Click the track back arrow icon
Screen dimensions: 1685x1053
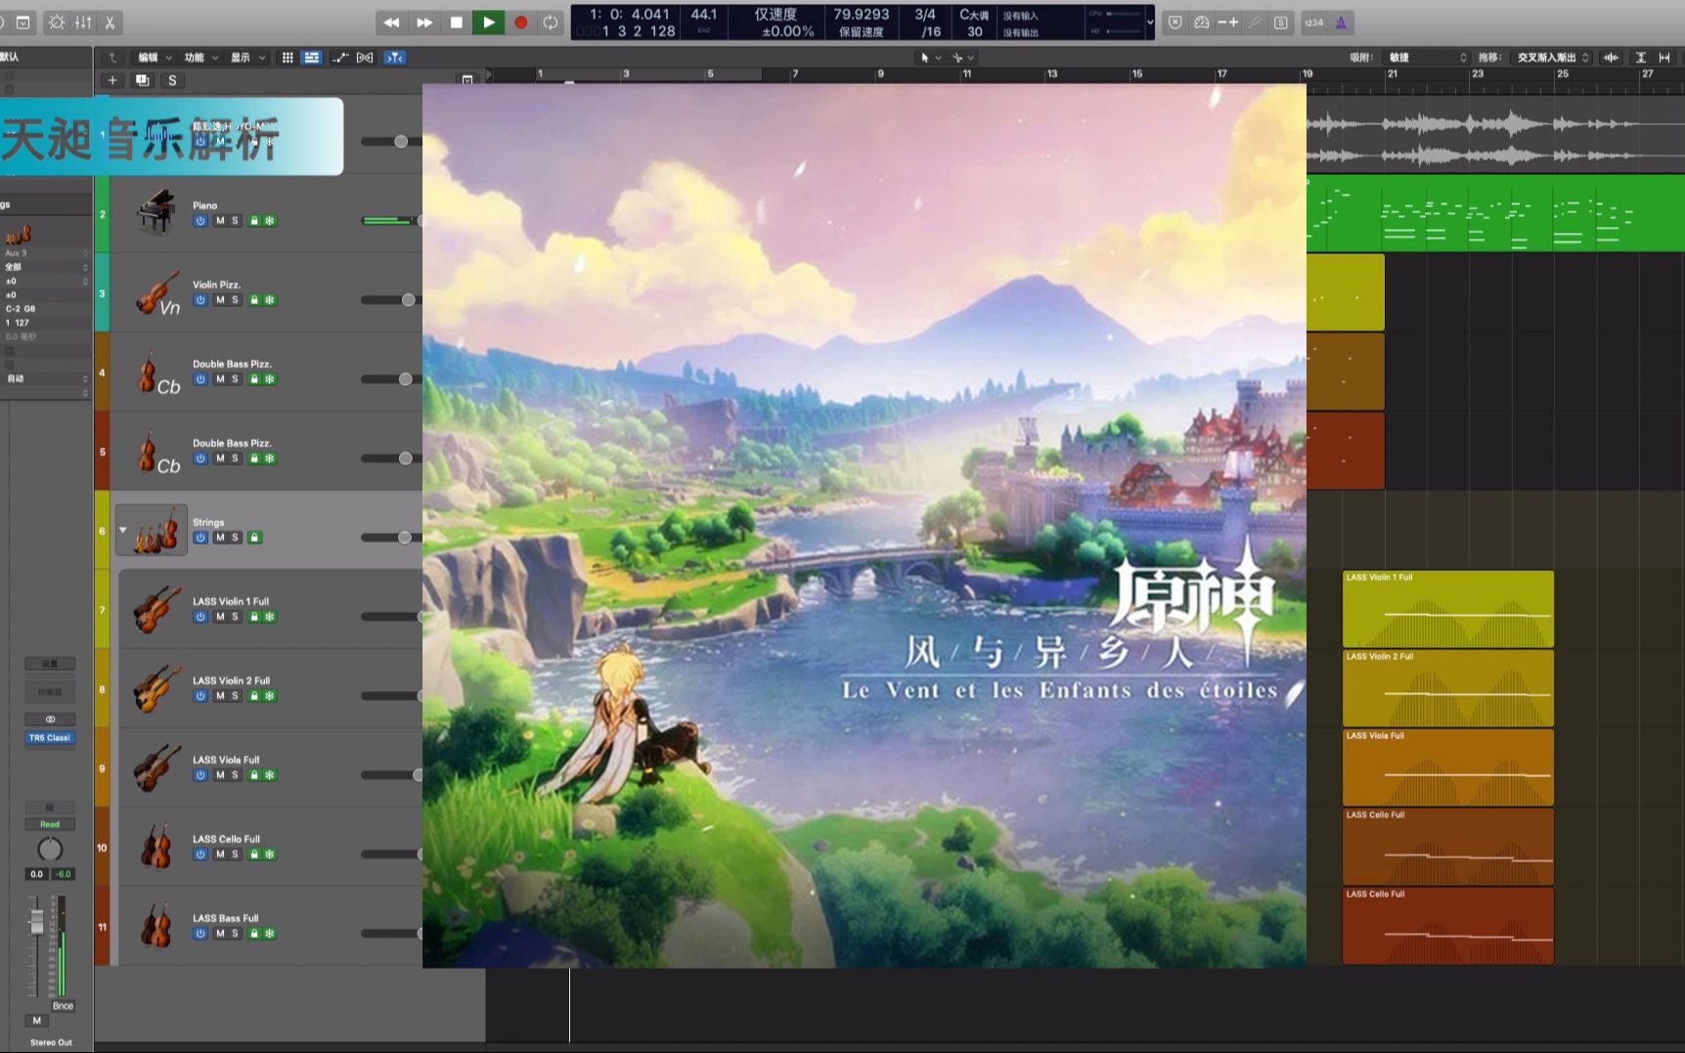[x=112, y=58]
